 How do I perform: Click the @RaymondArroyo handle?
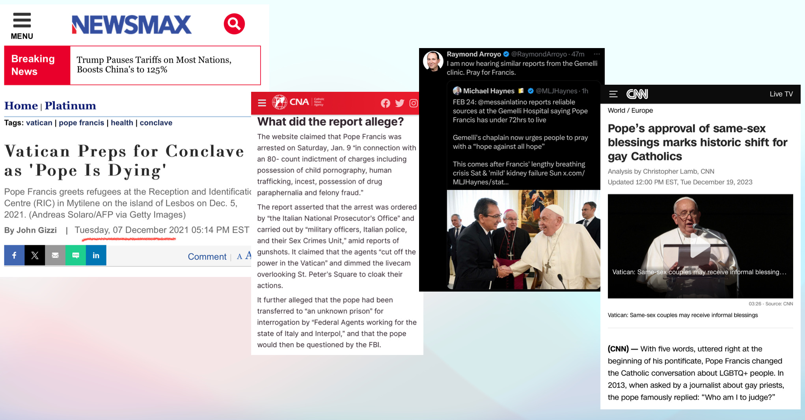539,54
